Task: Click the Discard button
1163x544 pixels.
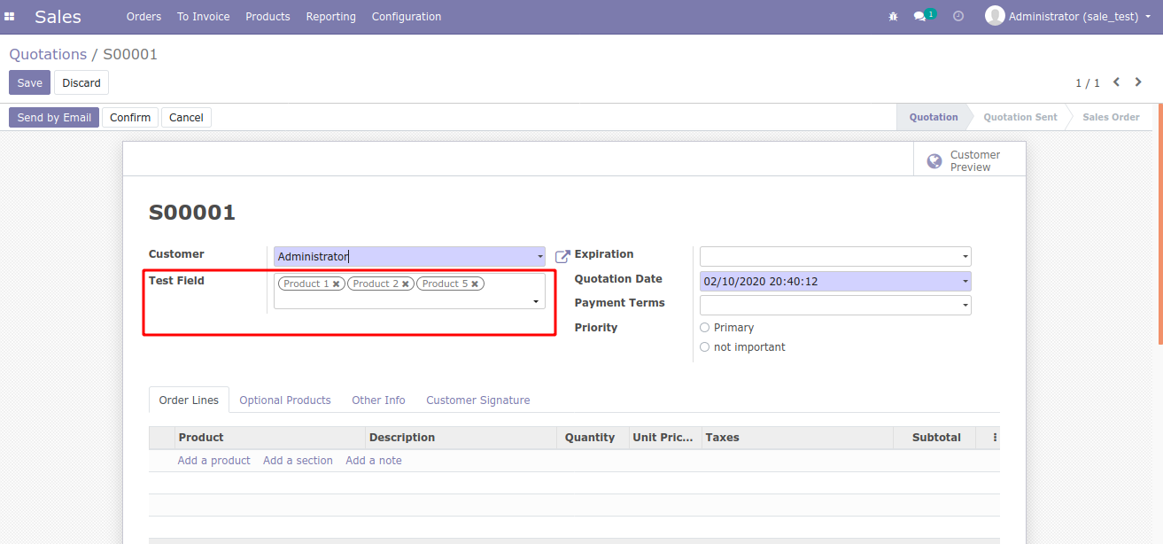Action: (x=81, y=82)
